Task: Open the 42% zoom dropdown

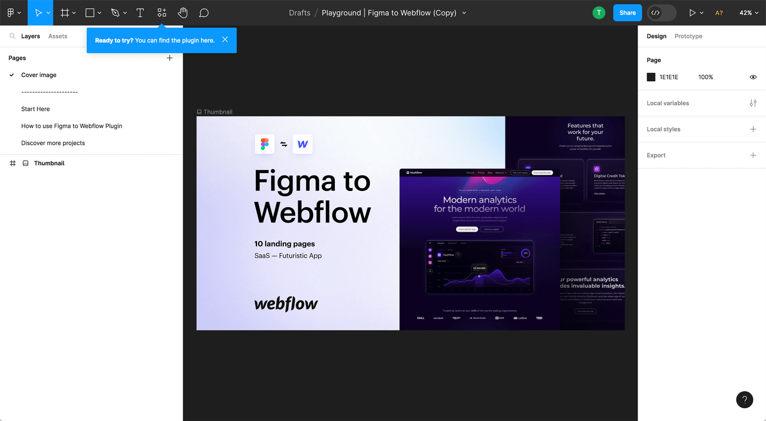Action: pyautogui.click(x=749, y=13)
